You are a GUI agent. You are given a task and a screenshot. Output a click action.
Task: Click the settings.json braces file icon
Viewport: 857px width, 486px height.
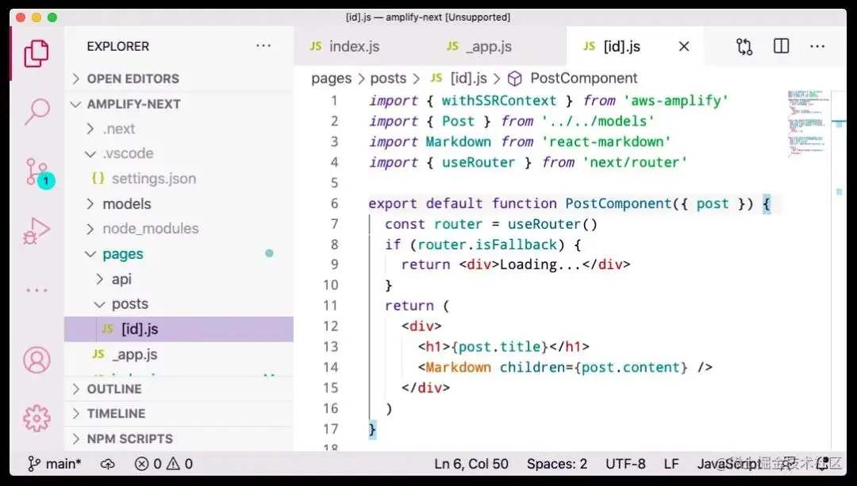pos(98,178)
